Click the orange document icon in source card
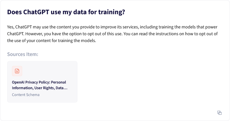 pyautogui.click(x=17, y=71)
